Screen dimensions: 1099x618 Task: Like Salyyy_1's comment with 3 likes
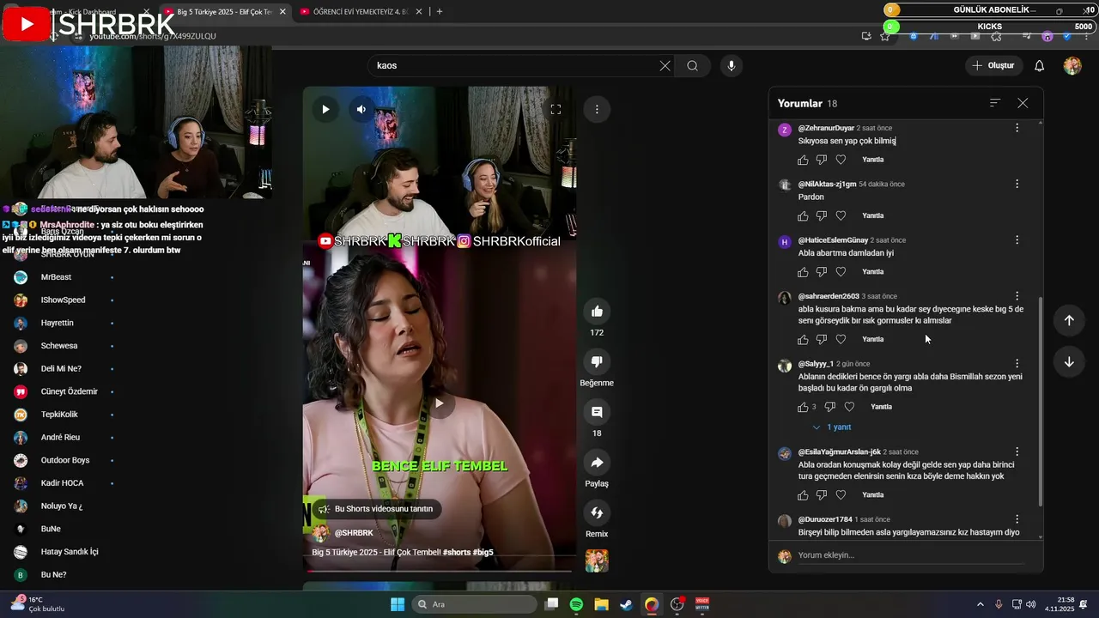pyautogui.click(x=803, y=407)
